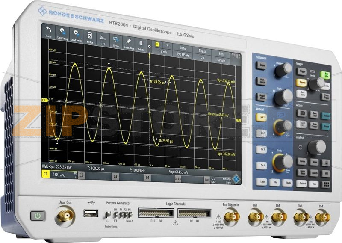Push the camera screenshot key
This screenshot has height=243, width=342.
302,113
